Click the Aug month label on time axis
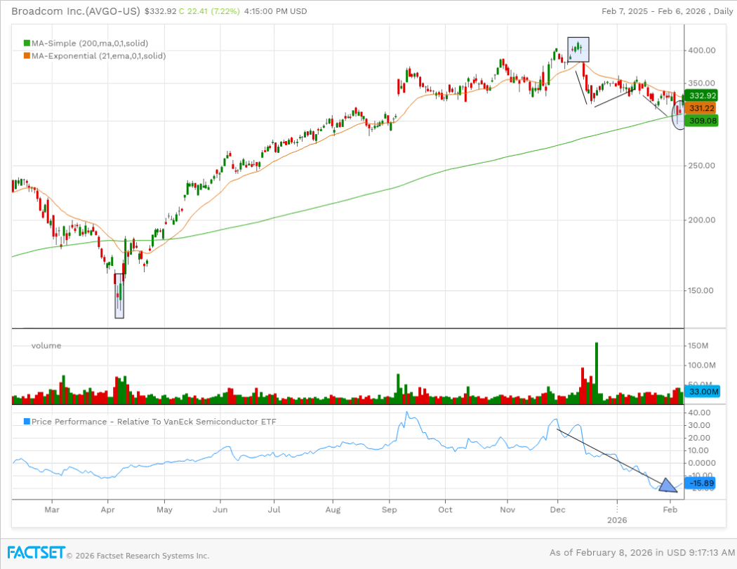 (x=333, y=509)
